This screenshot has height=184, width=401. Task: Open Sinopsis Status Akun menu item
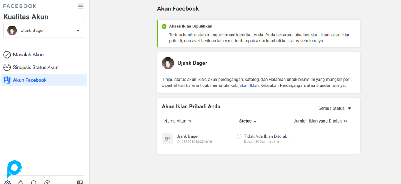point(36,67)
